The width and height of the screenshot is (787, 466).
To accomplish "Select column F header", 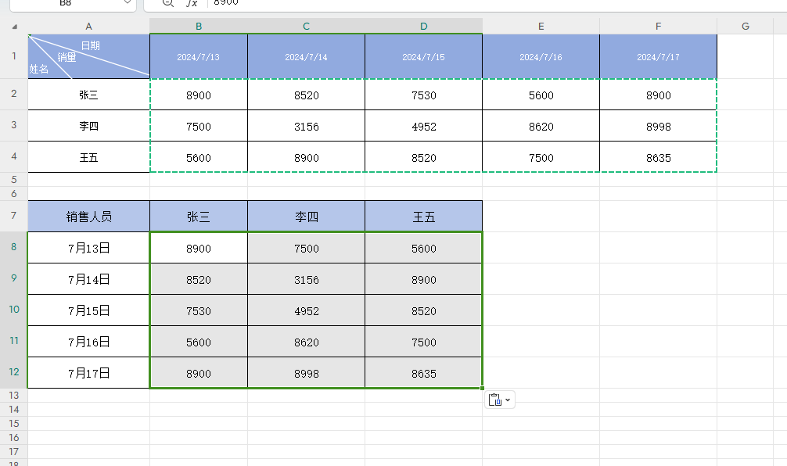I will pos(659,26).
